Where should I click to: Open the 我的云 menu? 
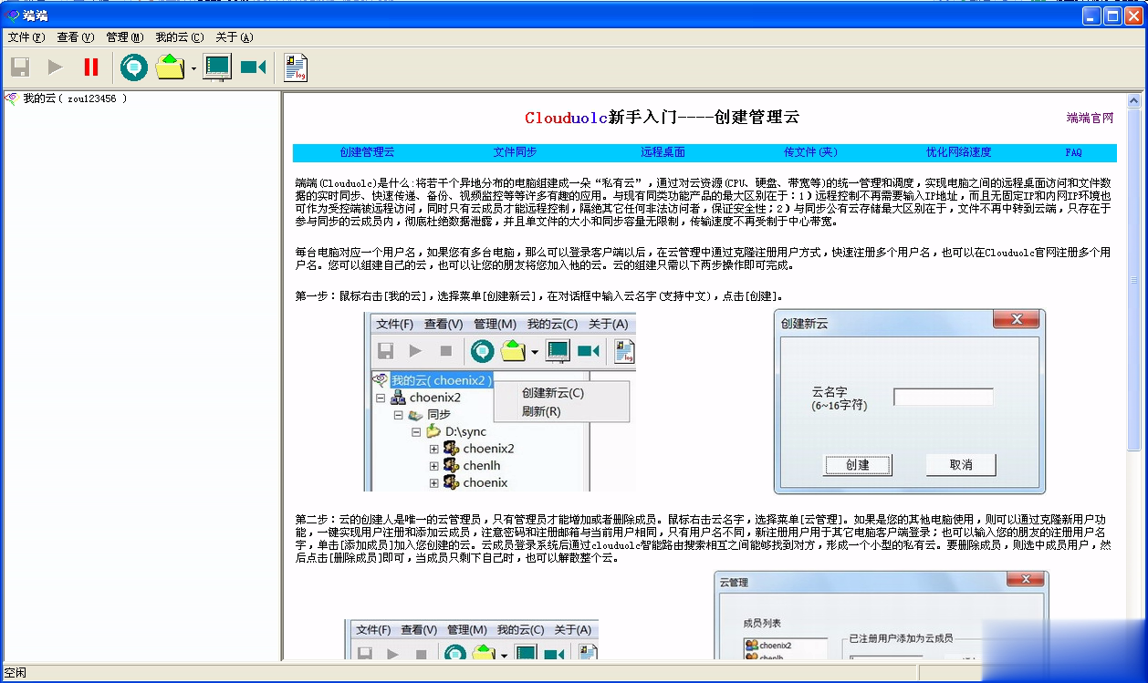pos(179,37)
